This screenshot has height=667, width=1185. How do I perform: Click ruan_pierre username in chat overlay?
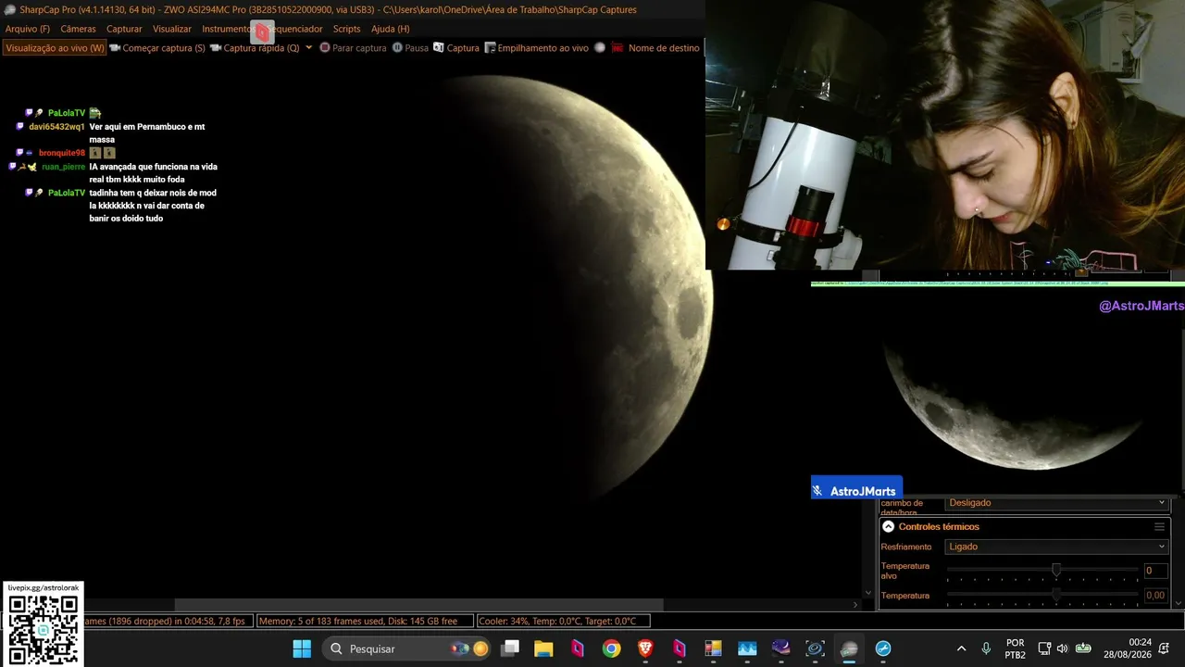(x=63, y=167)
